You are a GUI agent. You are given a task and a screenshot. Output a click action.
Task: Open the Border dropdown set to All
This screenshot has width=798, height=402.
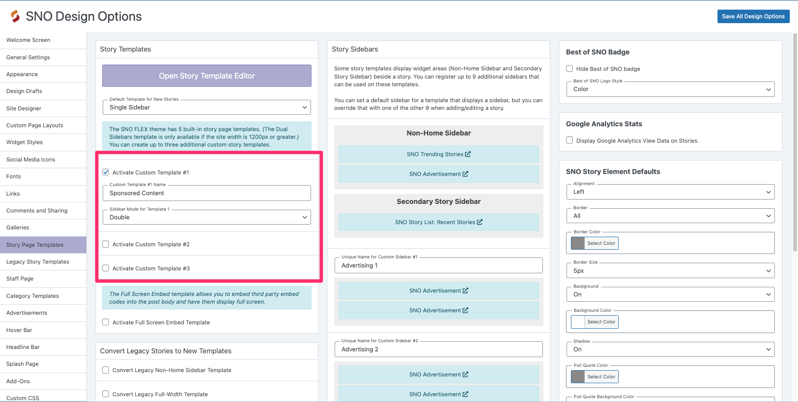pos(671,216)
